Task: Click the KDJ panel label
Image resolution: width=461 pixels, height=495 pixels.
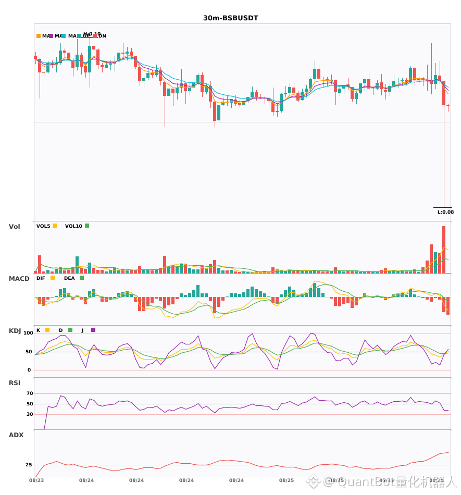Action: (x=15, y=331)
